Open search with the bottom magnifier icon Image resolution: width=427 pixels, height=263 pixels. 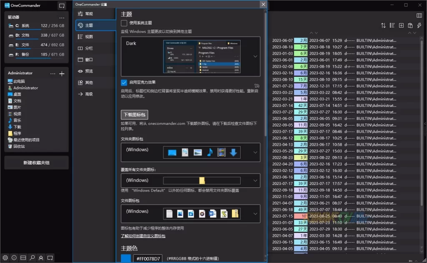(x=32, y=258)
